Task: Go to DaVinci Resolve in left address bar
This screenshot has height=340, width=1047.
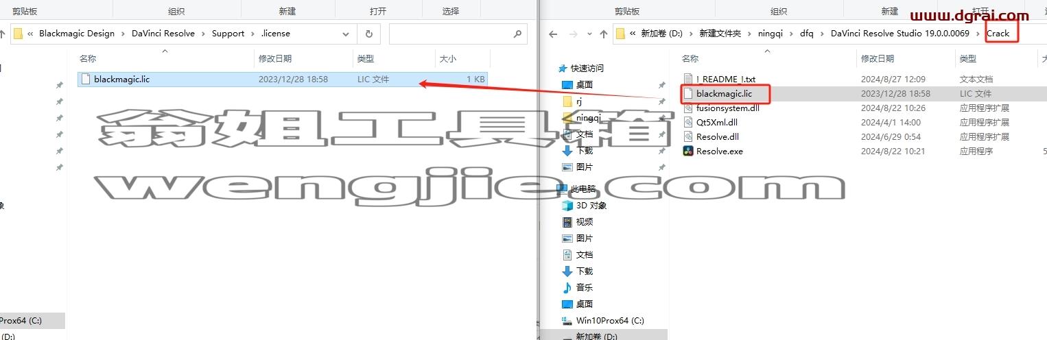Action: (x=163, y=34)
